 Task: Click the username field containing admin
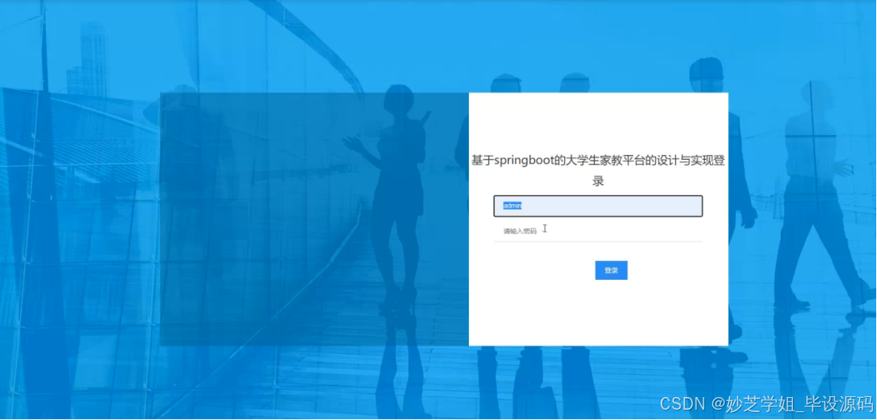click(598, 206)
